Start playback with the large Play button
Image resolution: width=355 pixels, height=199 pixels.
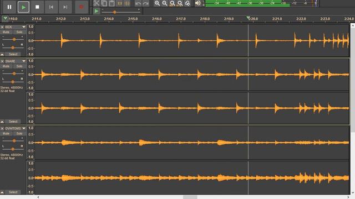(x=23, y=7)
